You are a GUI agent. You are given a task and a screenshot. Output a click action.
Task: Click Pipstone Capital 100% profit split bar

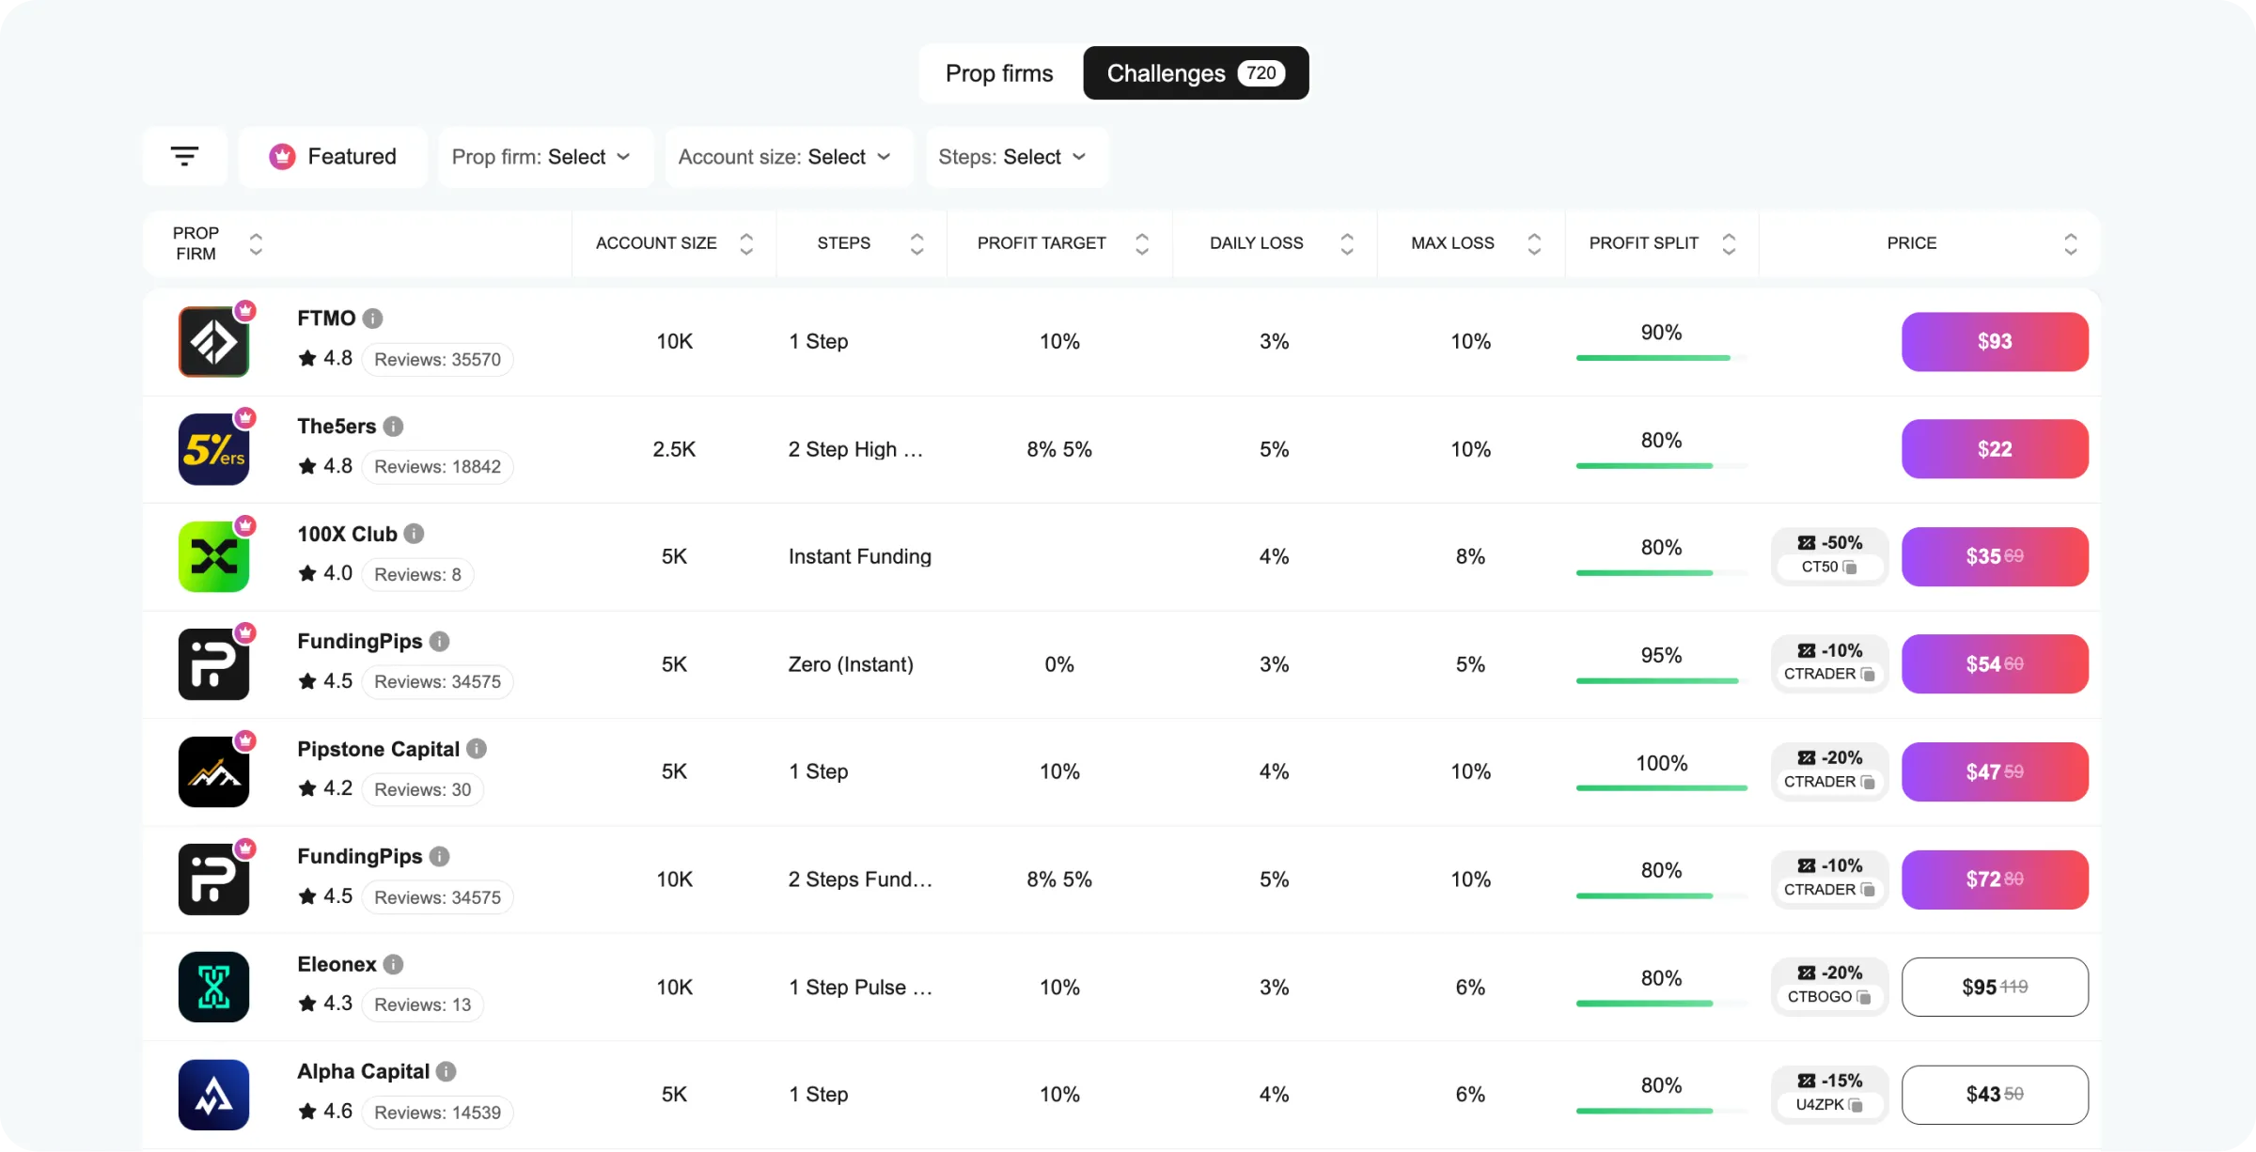click(1661, 788)
